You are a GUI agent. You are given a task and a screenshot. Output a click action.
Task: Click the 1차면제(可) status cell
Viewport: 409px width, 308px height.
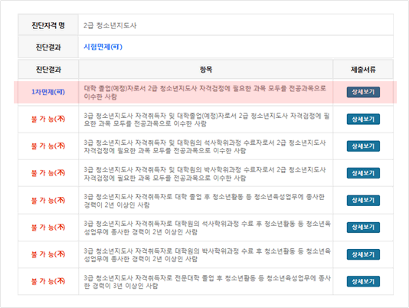[x=48, y=92]
